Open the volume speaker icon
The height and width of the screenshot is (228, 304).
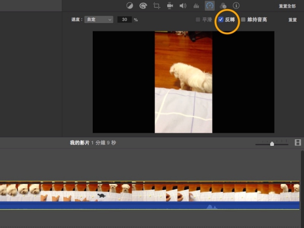(x=183, y=6)
